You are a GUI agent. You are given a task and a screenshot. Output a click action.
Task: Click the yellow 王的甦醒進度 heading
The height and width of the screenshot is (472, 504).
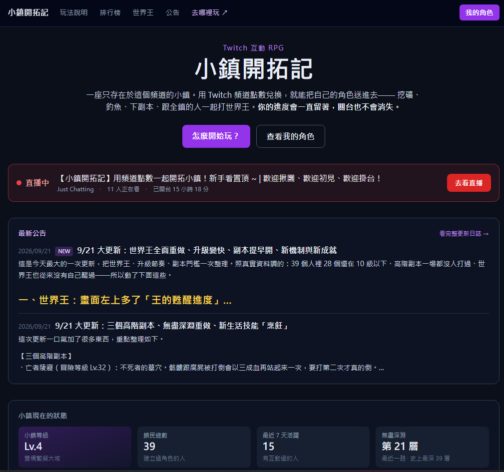coord(125,300)
